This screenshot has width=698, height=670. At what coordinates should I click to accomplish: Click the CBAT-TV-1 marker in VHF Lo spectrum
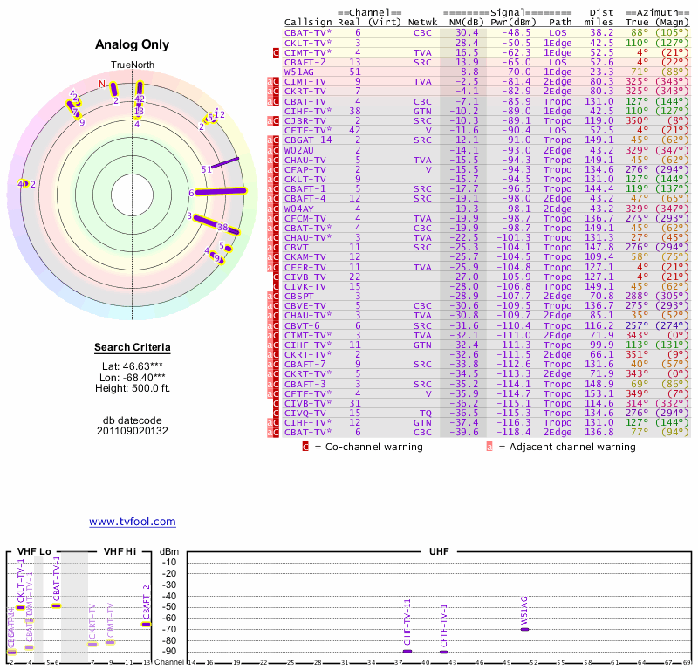(x=56, y=605)
